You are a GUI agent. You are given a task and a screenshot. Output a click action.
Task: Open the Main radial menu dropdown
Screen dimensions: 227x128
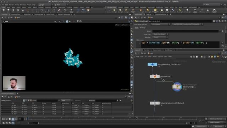tap(61, 5)
